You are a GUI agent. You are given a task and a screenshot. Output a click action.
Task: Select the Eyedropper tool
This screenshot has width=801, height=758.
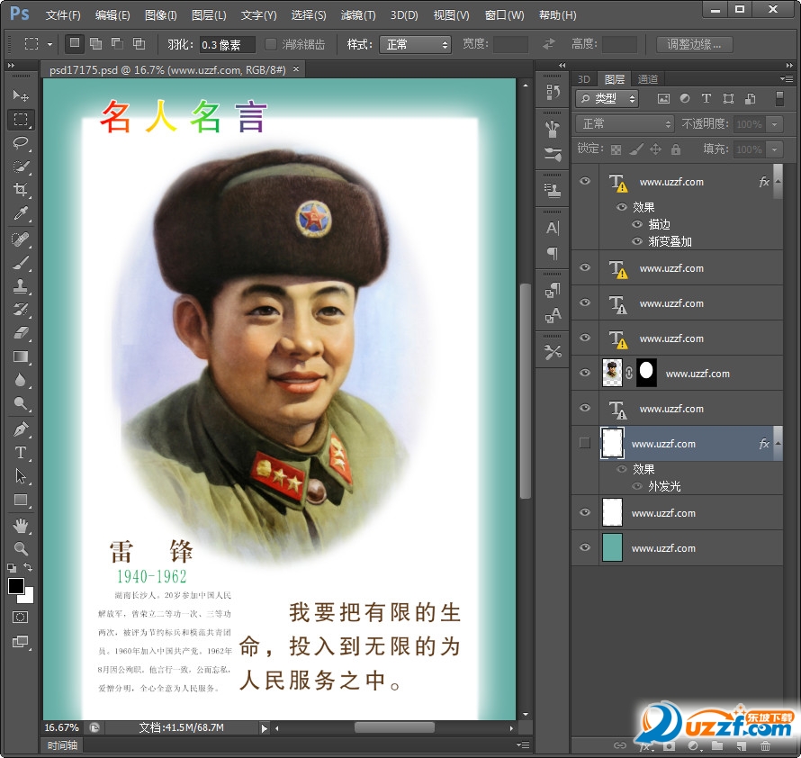(x=21, y=213)
